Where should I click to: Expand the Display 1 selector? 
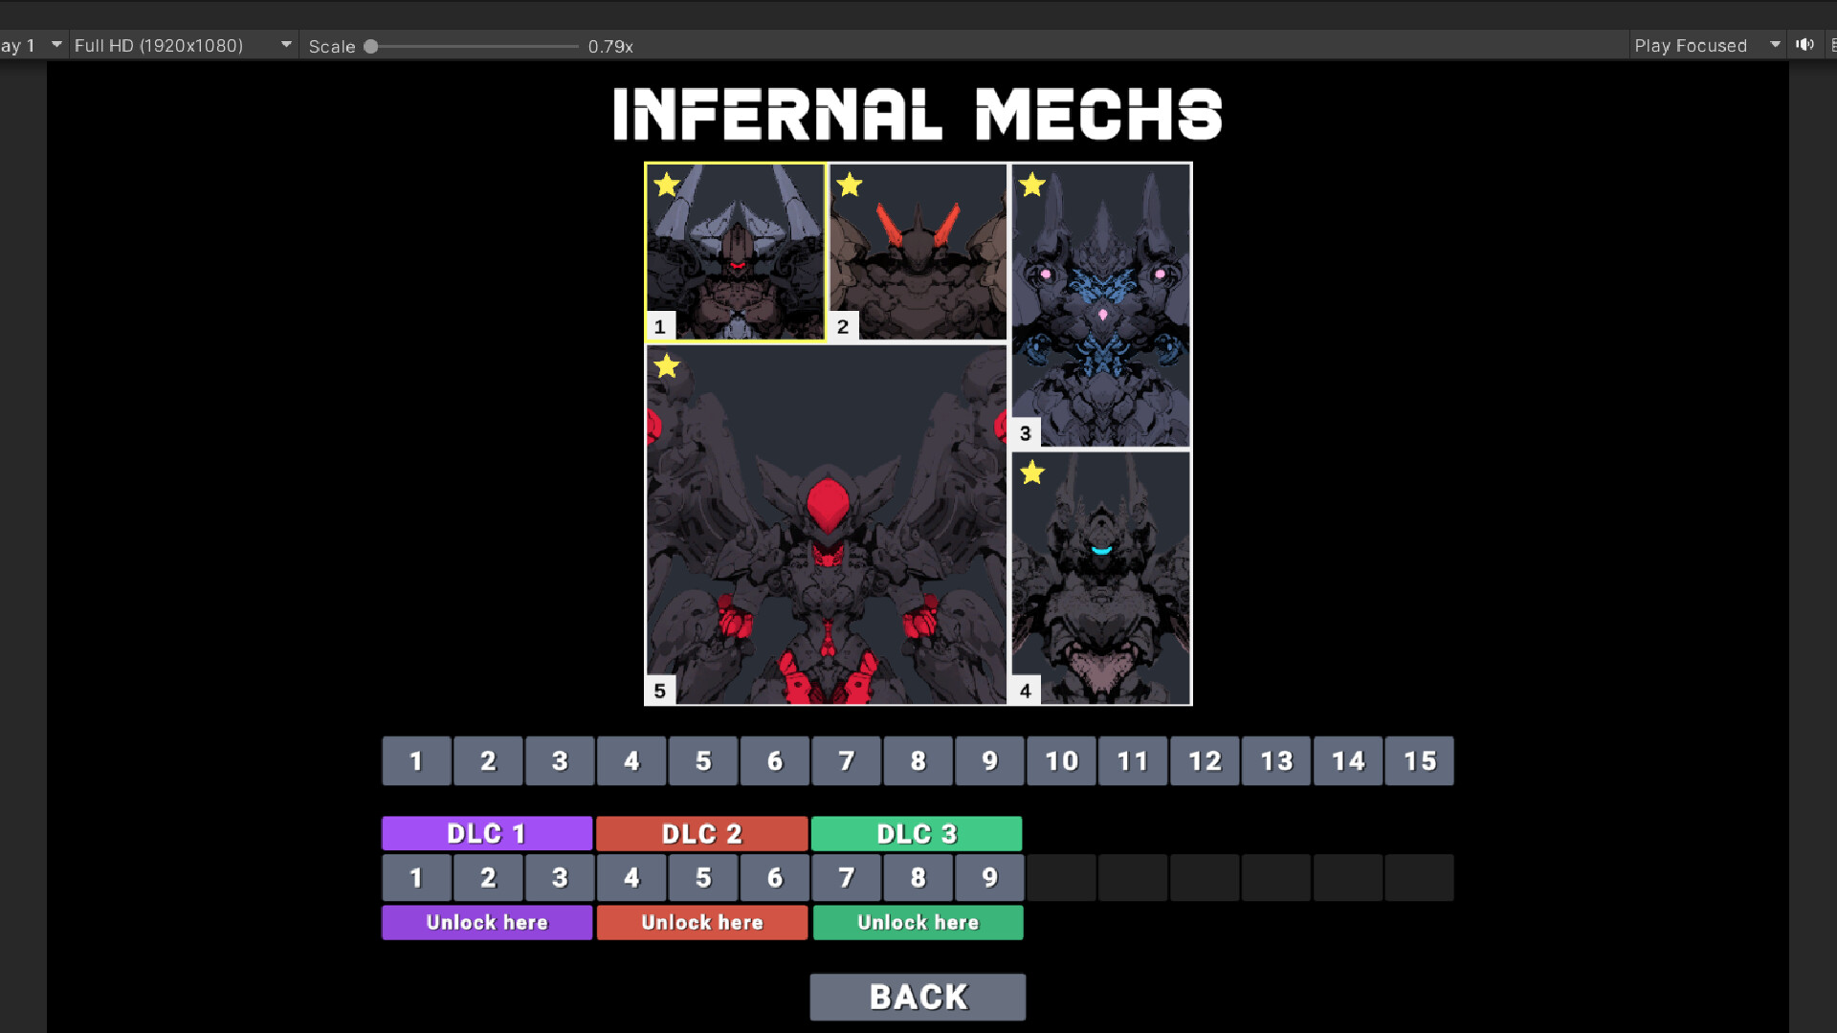point(33,45)
